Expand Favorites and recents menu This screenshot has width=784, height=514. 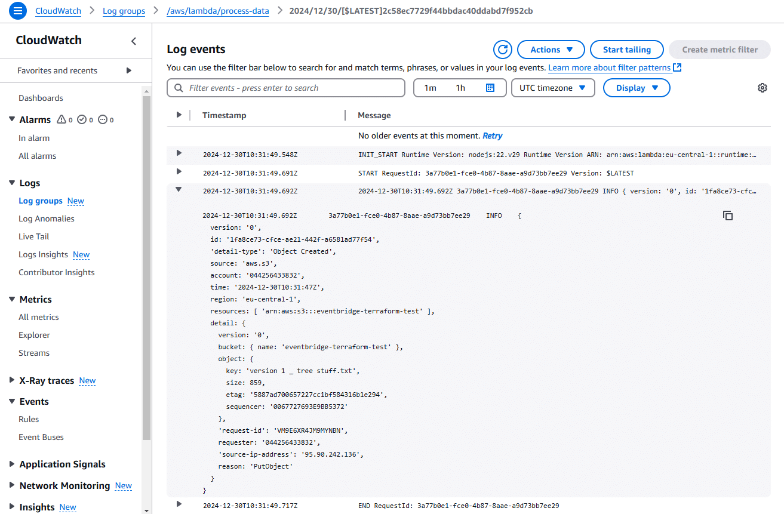click(x=129, y=70)
